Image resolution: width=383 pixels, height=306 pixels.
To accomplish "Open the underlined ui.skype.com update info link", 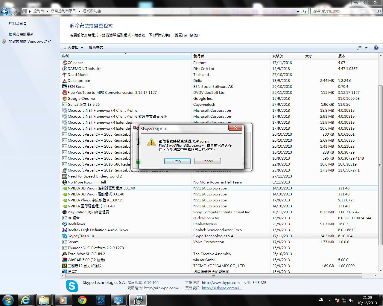I will point(222,288).
